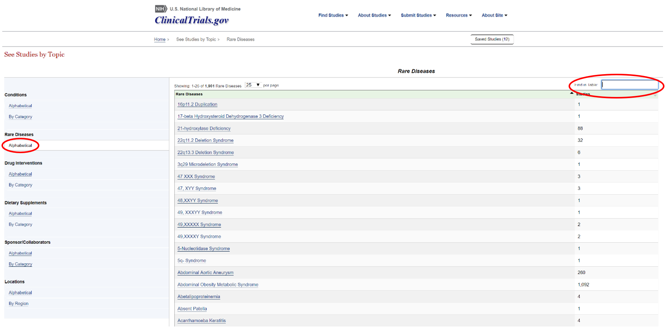
Task: Click the Rare Diseases breadcrumb text
Action: [241, 39]
